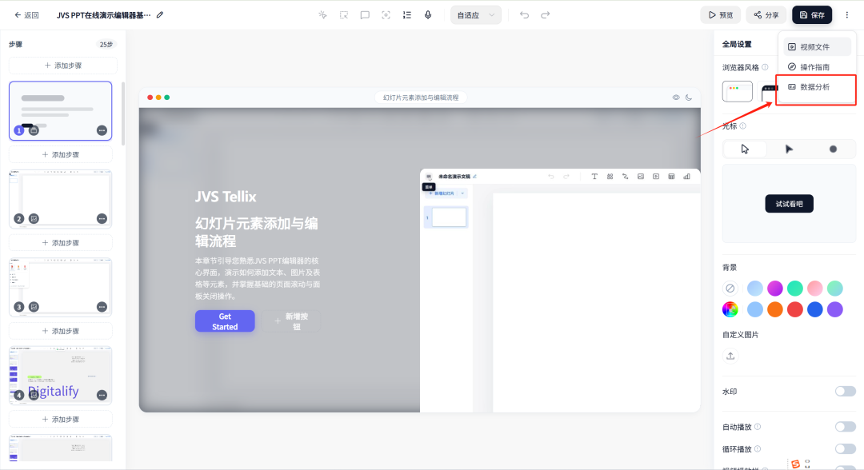Click the 新增按钮 placeholder on the slide
The image size is (864, 470).
[x=291, y=321]
